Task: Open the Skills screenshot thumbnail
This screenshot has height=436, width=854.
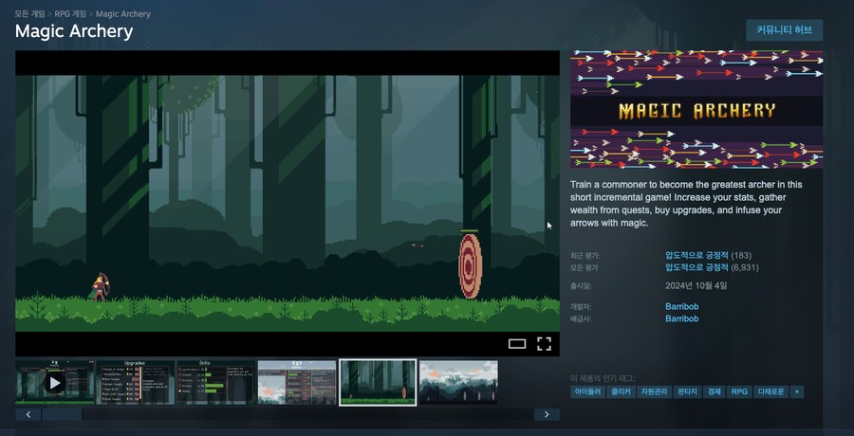Action: (x=215, y=382)
